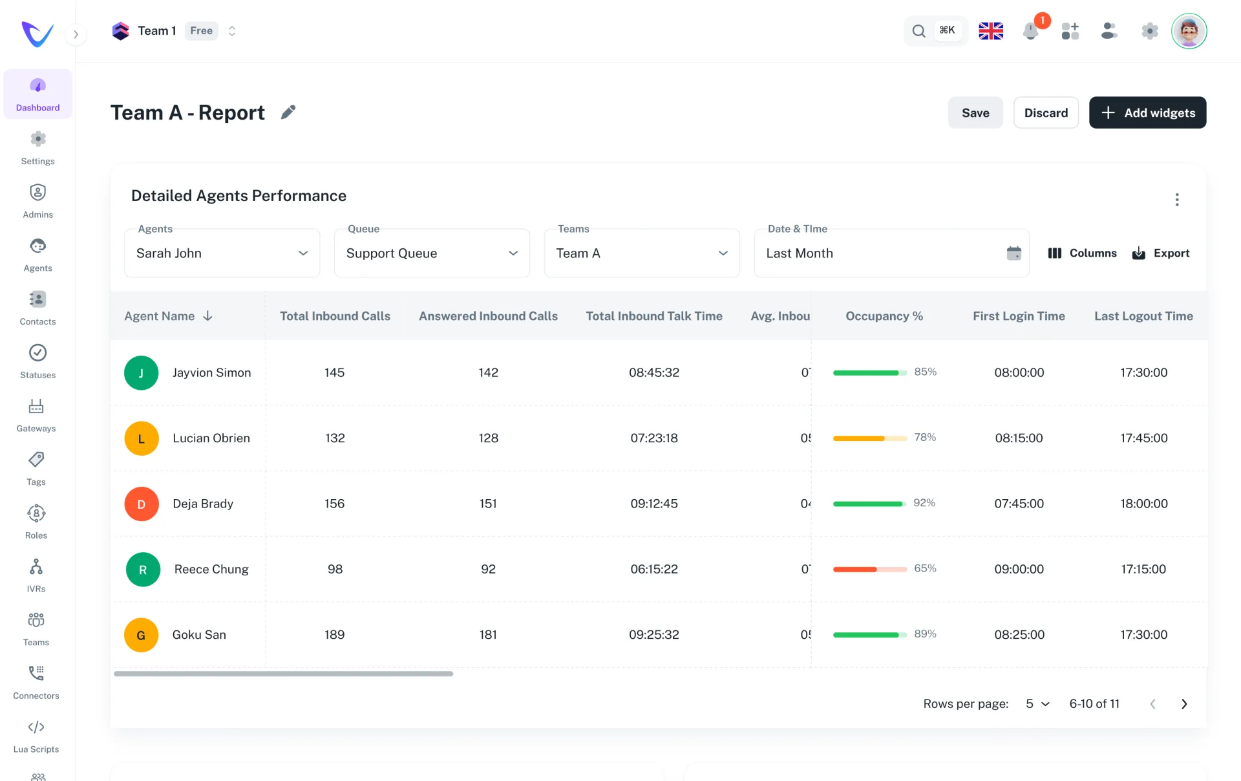The height and width of the screenshot is (781, 1241).
Task: Click the Add widgets button
Action: pyautogui.click(x=1147, y=113)
